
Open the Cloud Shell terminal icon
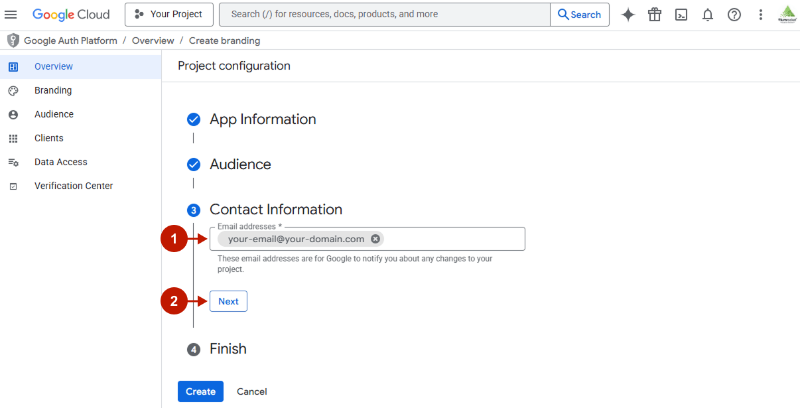[681, 14]
